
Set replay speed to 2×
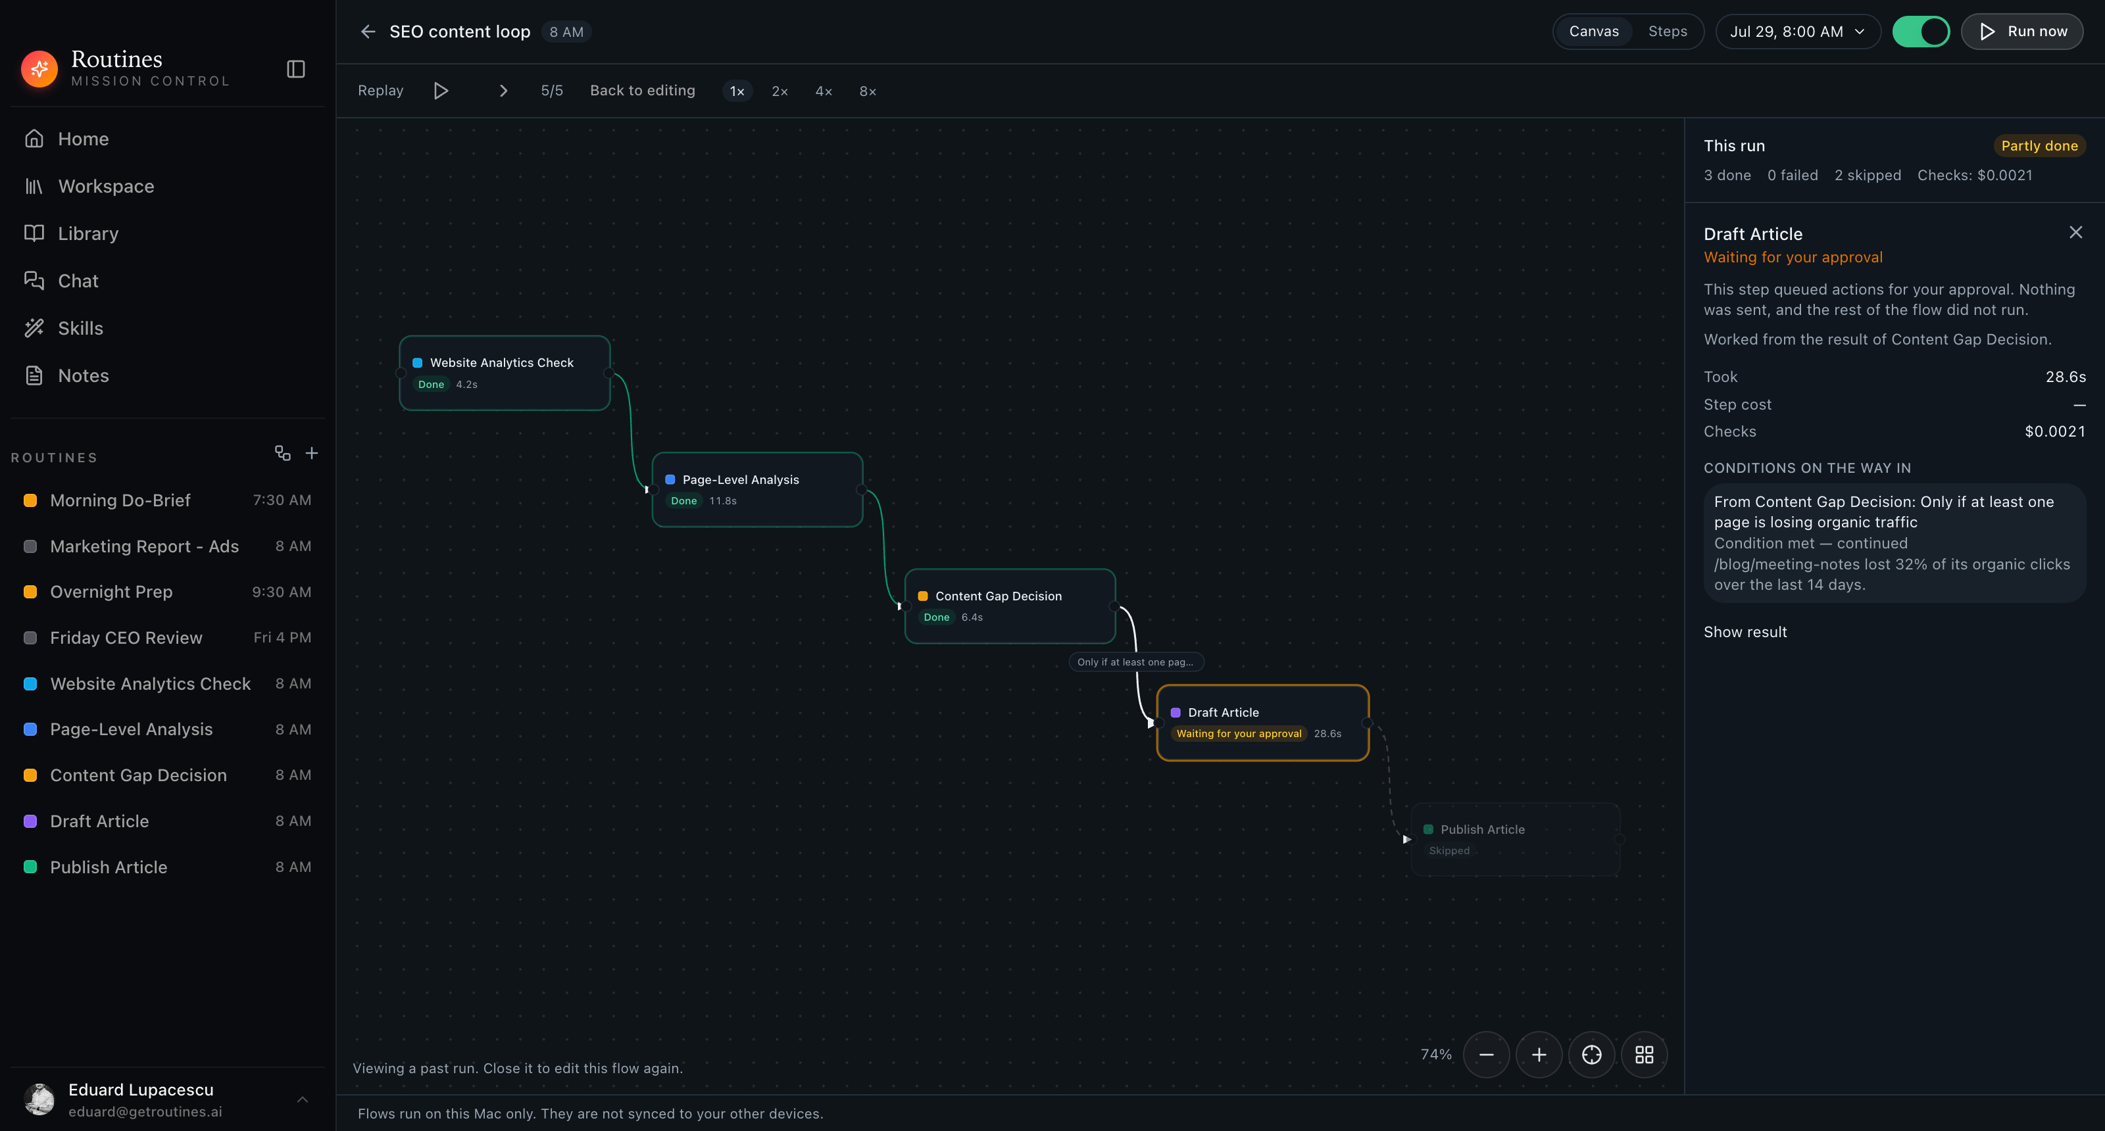pyautogui.click(x=780, y=91)
